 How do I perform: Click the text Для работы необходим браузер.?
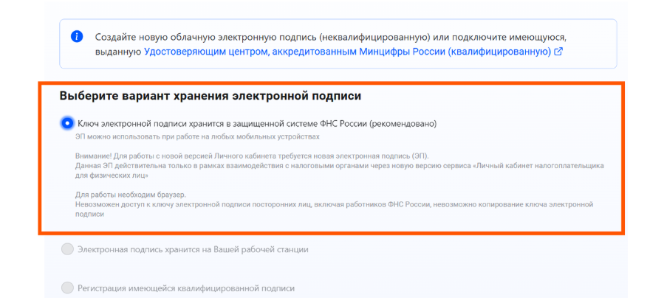131,195
